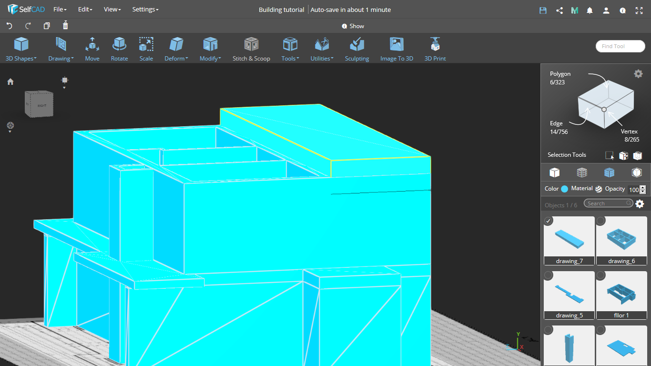
Task: Open the Sculpting tool
Action: 357,50
